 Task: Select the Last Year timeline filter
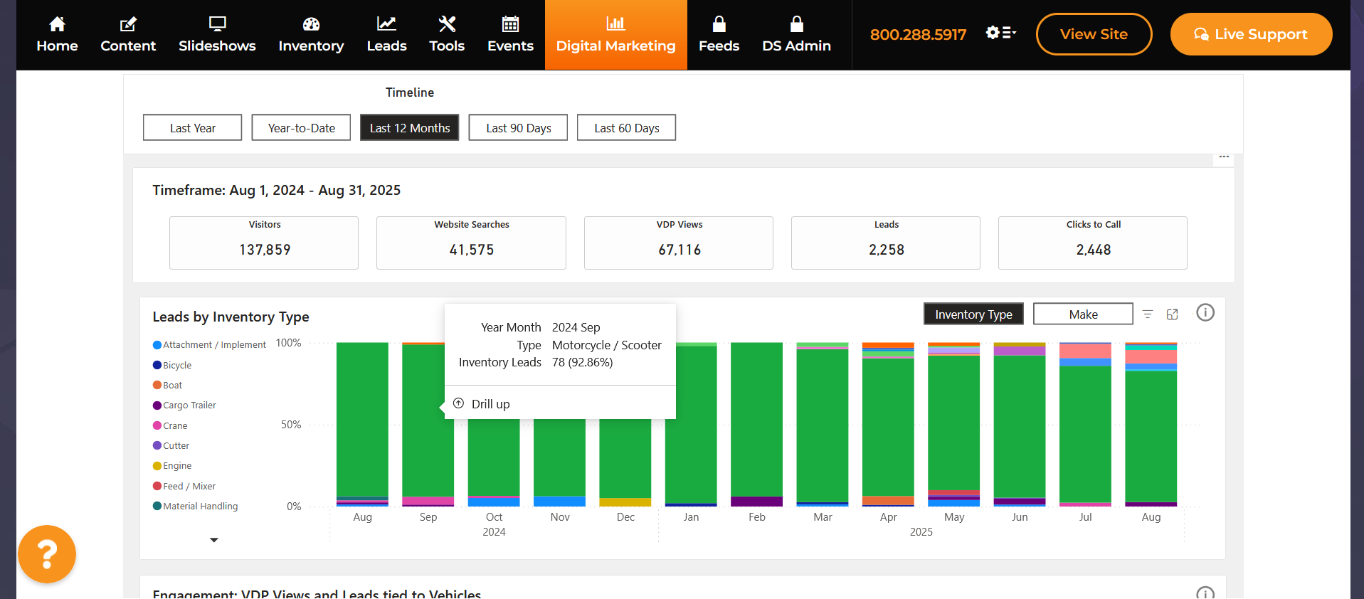pyautogui.click(x=192, y=128)
